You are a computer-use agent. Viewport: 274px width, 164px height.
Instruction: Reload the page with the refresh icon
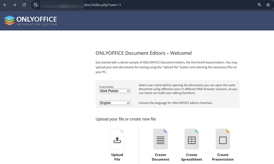tap(24, 5)
